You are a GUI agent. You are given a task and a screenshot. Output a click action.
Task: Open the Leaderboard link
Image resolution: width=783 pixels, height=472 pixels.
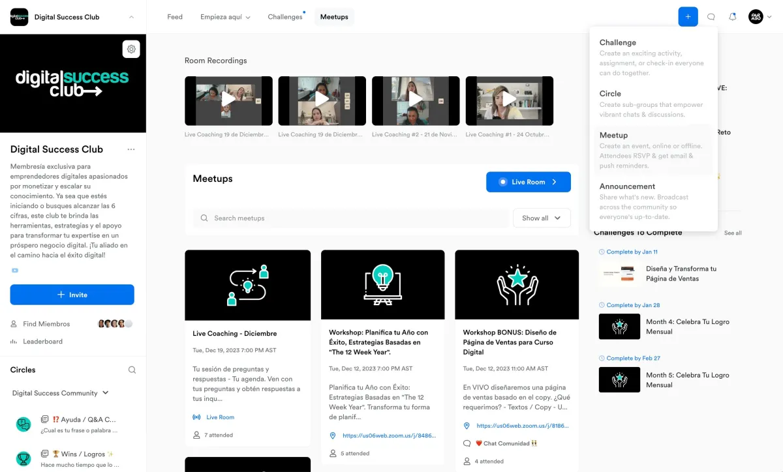(43, 342)
